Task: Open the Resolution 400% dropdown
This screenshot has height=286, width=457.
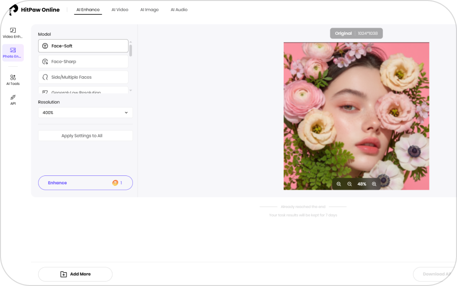Action: click(85, 112)
